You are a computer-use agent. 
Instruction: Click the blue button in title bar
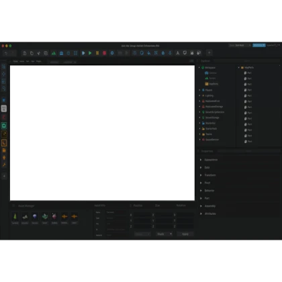click(259, 45)
